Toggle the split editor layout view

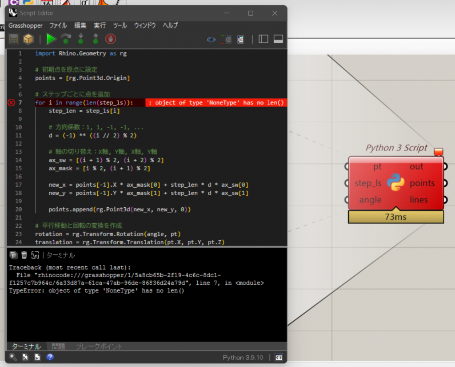pos(263,39)
